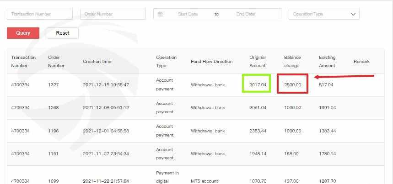Image resolution: width=393 pixels, height=184 pixels.
Task: Click existing amount 1207.70
Action: tap(327, 181)
